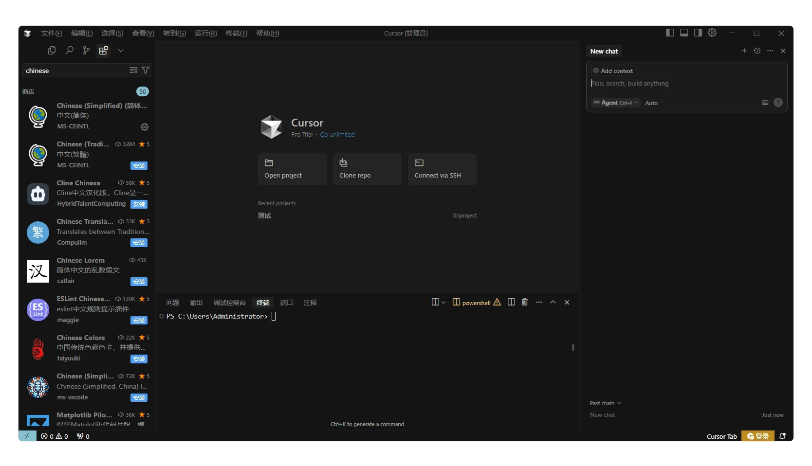Clear extension search results icon
This screenshot has height=466, width=812.
coord(133,71)
